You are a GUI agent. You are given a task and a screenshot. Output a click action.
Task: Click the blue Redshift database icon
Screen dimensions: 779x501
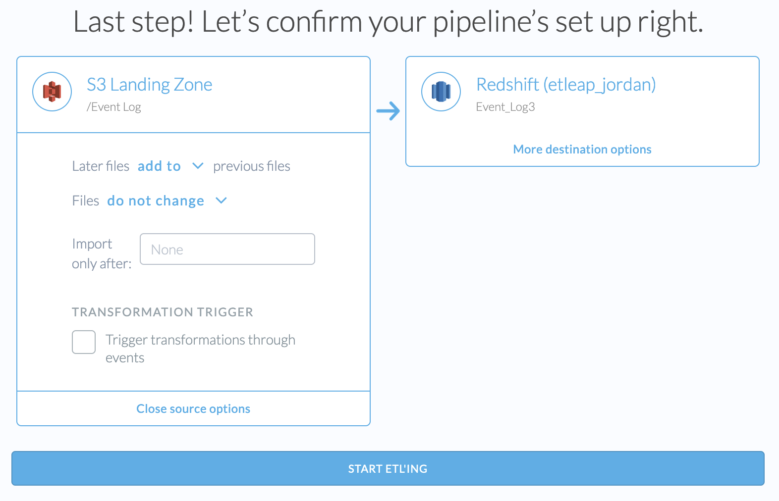tap(441, 92)
